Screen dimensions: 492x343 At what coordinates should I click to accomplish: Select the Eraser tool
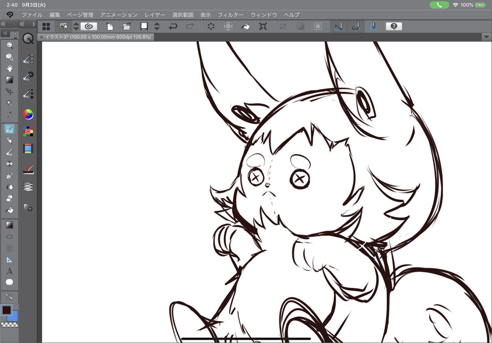click(9, 198)
